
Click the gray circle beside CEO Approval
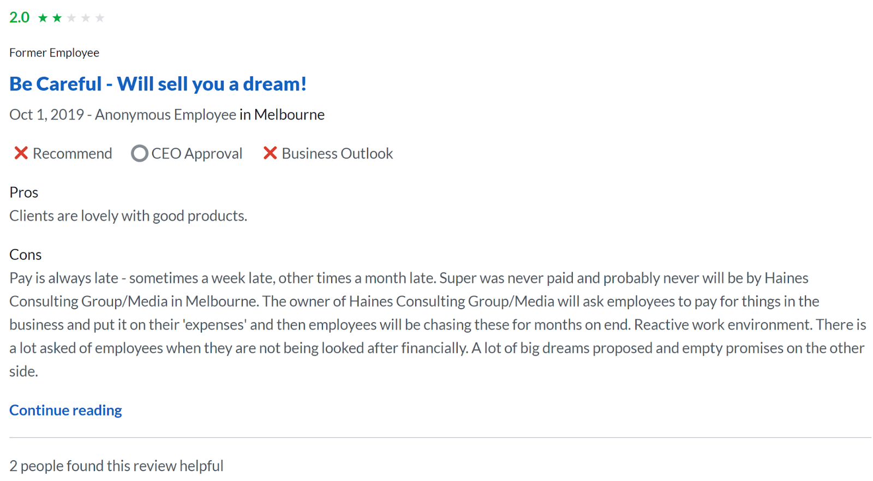pyautogui.click(x=139, y=153)
